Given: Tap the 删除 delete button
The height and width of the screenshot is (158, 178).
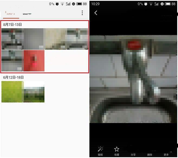Looking at the screenshot, I should click(x=150, y=154).
